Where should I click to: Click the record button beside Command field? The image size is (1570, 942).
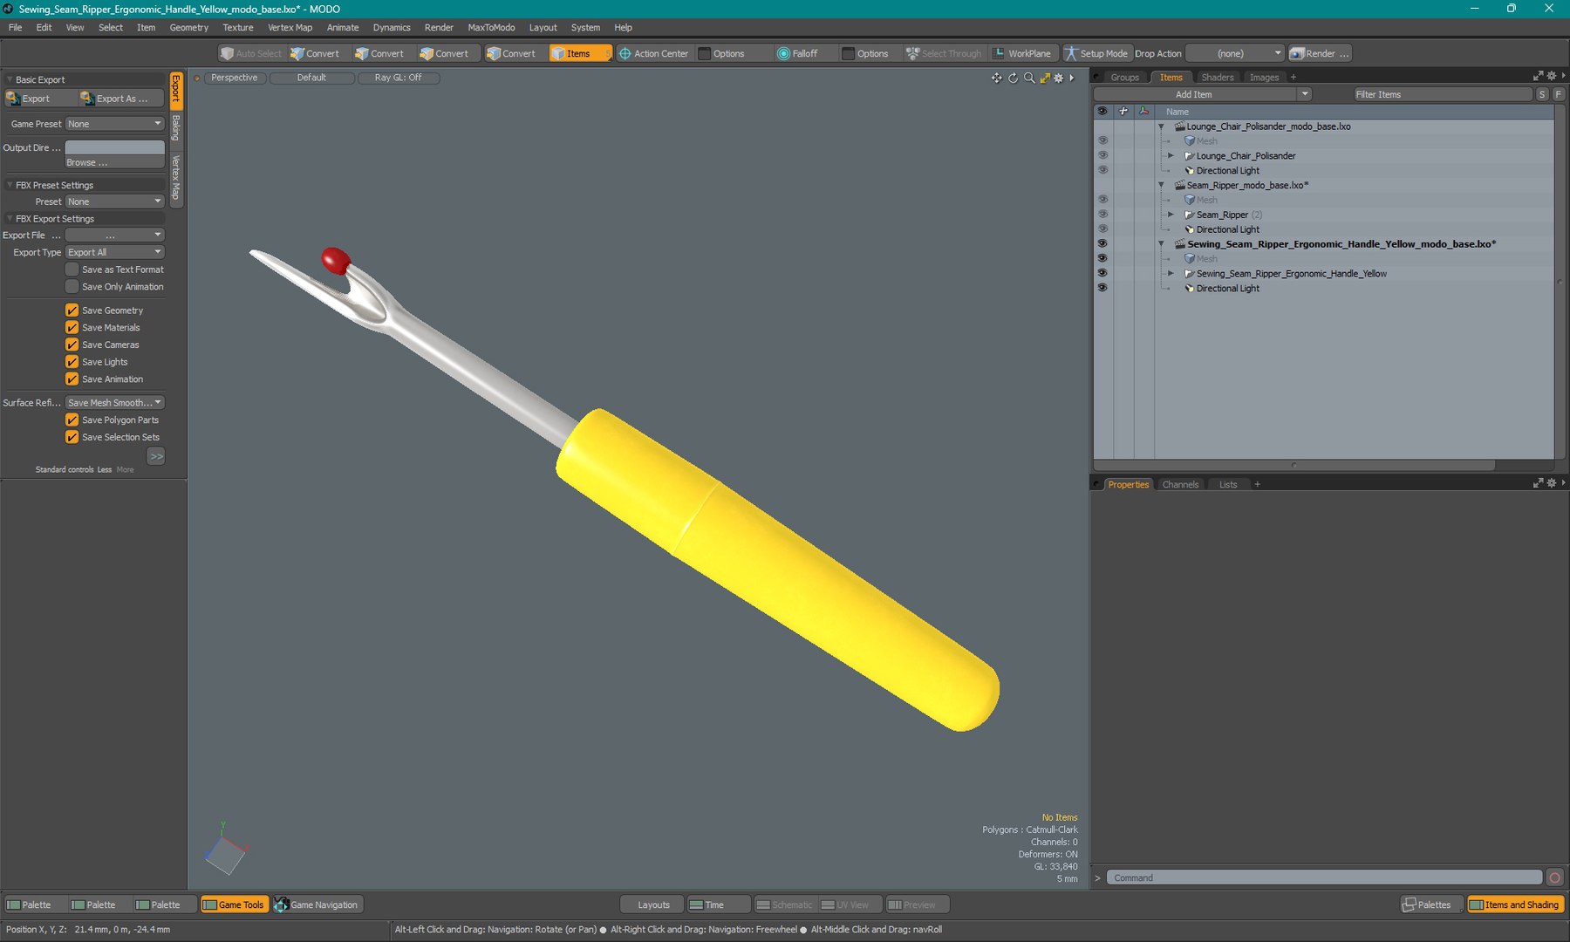tap(1554, 877)
